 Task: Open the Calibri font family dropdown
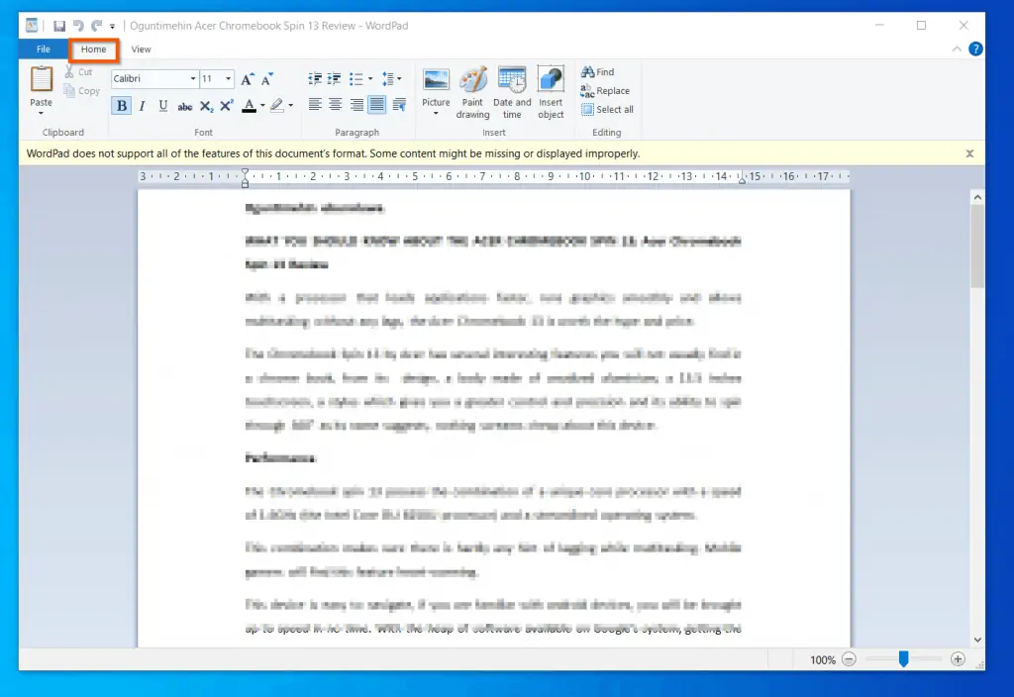tap(193, 79)
